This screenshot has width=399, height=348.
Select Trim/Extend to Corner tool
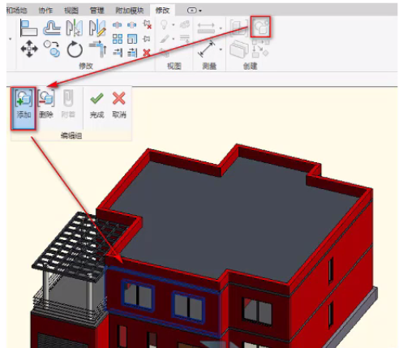pyautogui.click(x=97, y=49)
